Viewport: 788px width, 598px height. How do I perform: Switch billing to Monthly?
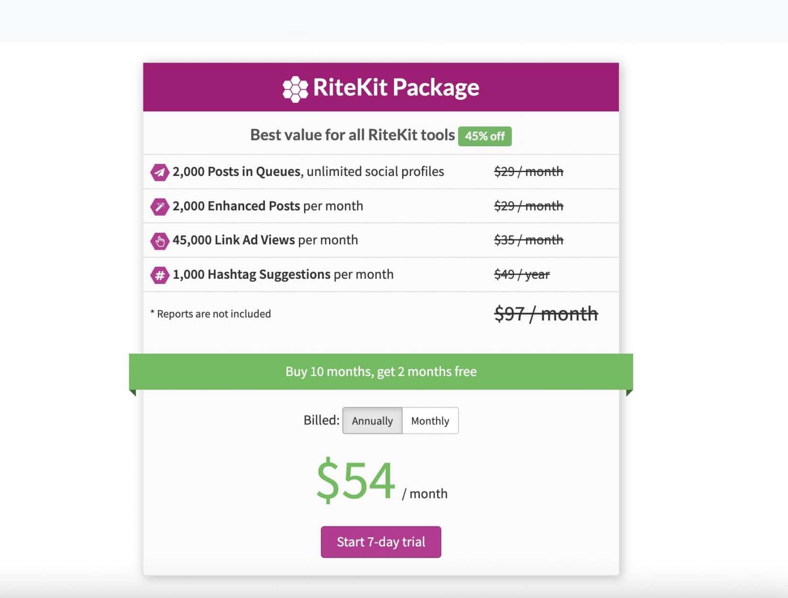coord(430,421)
